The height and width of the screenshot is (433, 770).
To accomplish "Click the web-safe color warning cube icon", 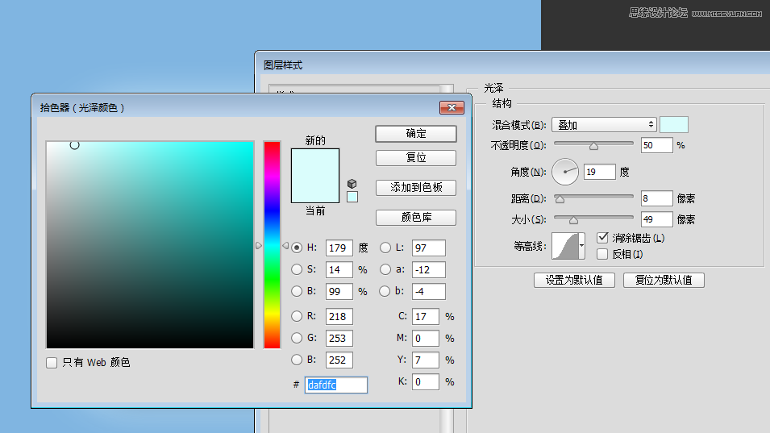I will [352, 183].
